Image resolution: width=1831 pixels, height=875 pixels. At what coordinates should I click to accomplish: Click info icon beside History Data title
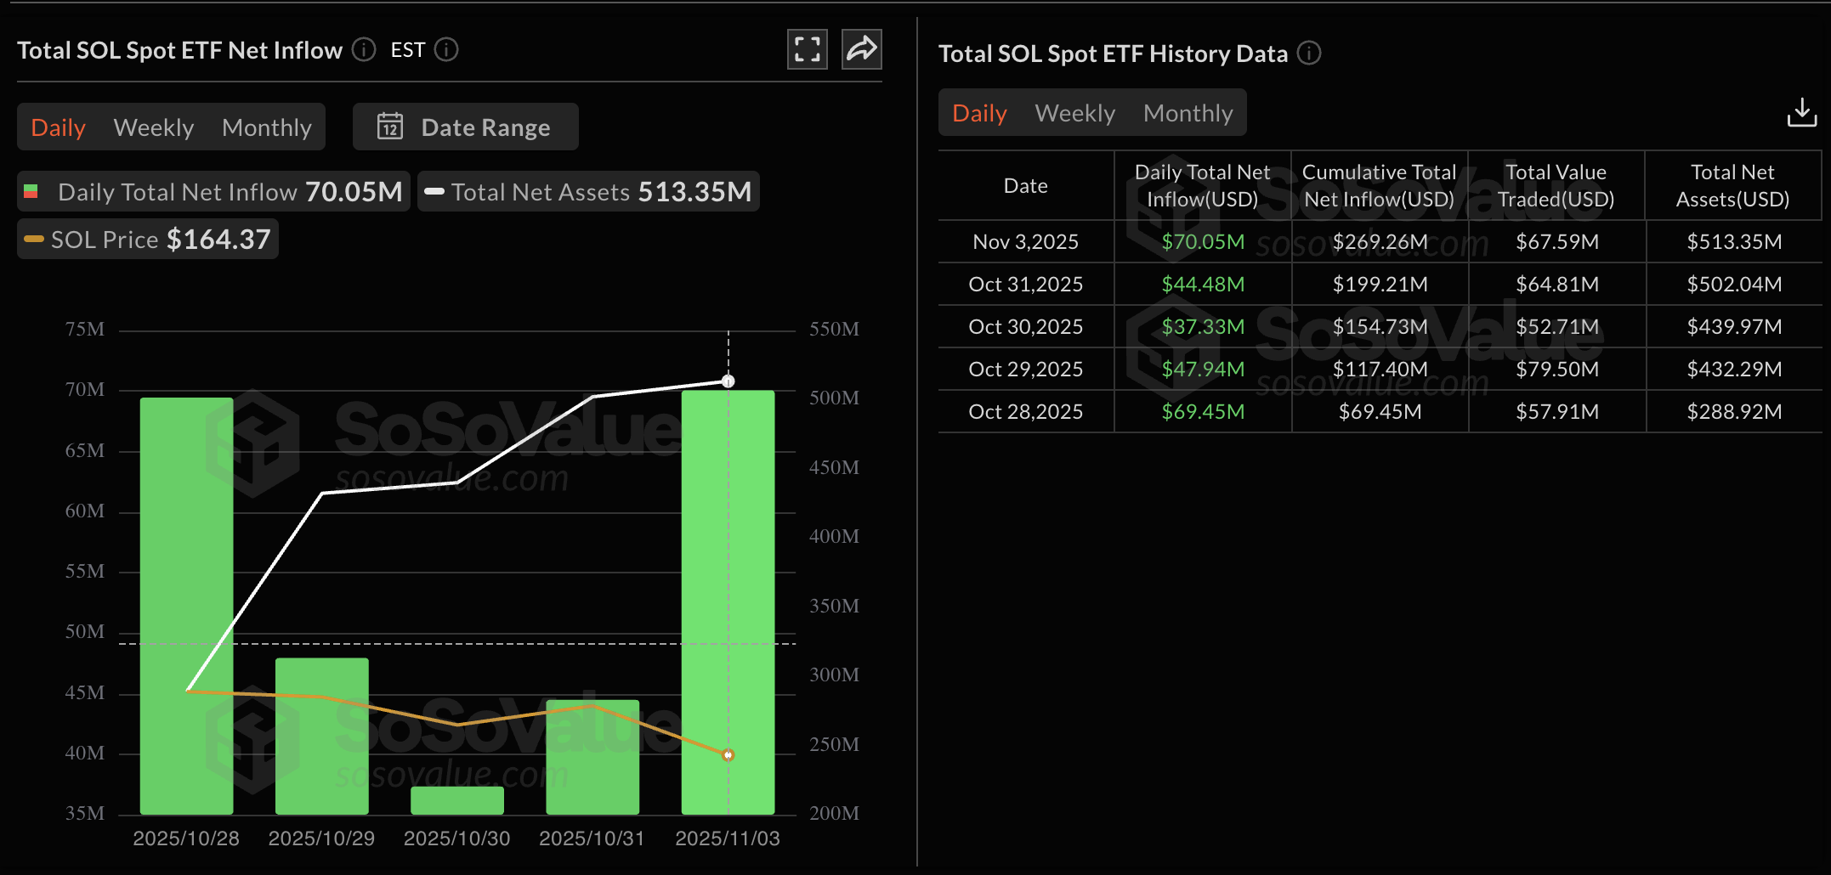1309,54
